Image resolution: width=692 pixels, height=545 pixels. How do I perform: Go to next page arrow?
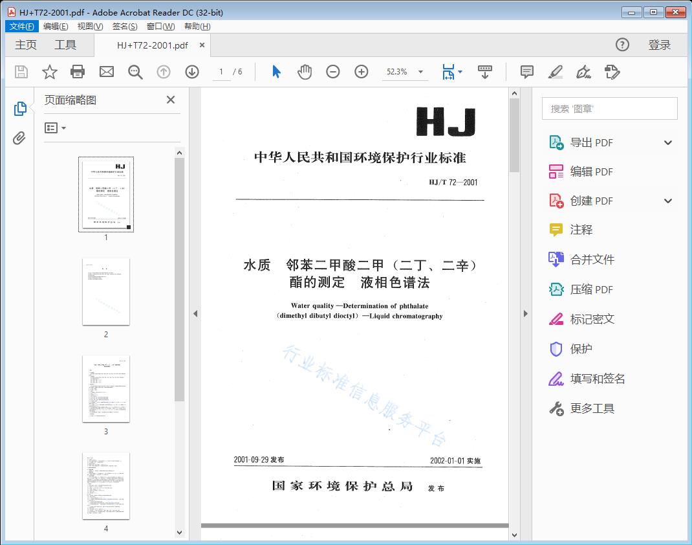coord(192,72)
